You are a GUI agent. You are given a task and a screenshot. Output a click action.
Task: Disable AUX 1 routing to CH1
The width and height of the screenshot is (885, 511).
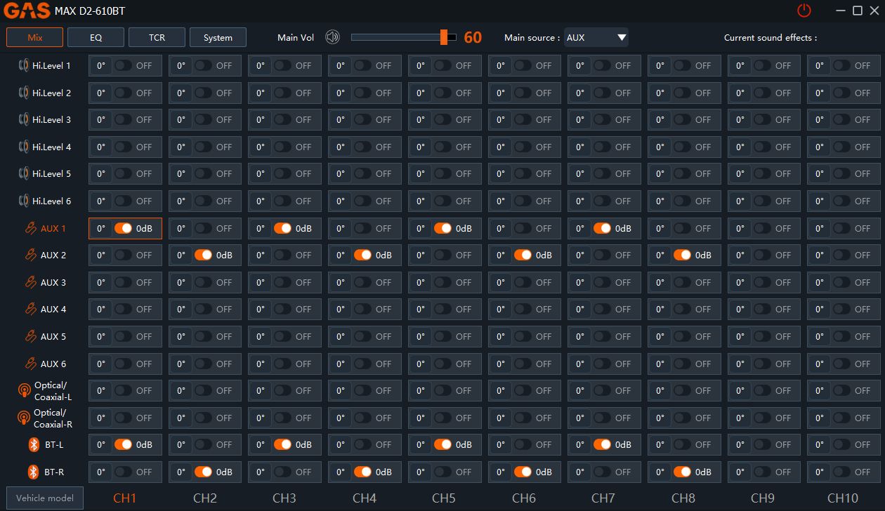point(124,228)
